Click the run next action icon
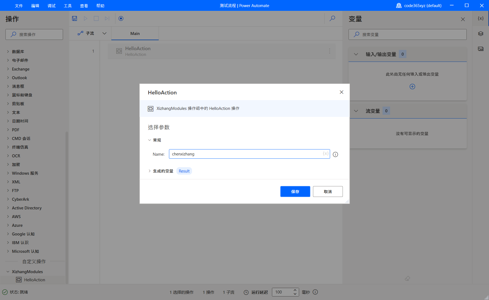The image size is (489, 300). click(x=107, y=18)
